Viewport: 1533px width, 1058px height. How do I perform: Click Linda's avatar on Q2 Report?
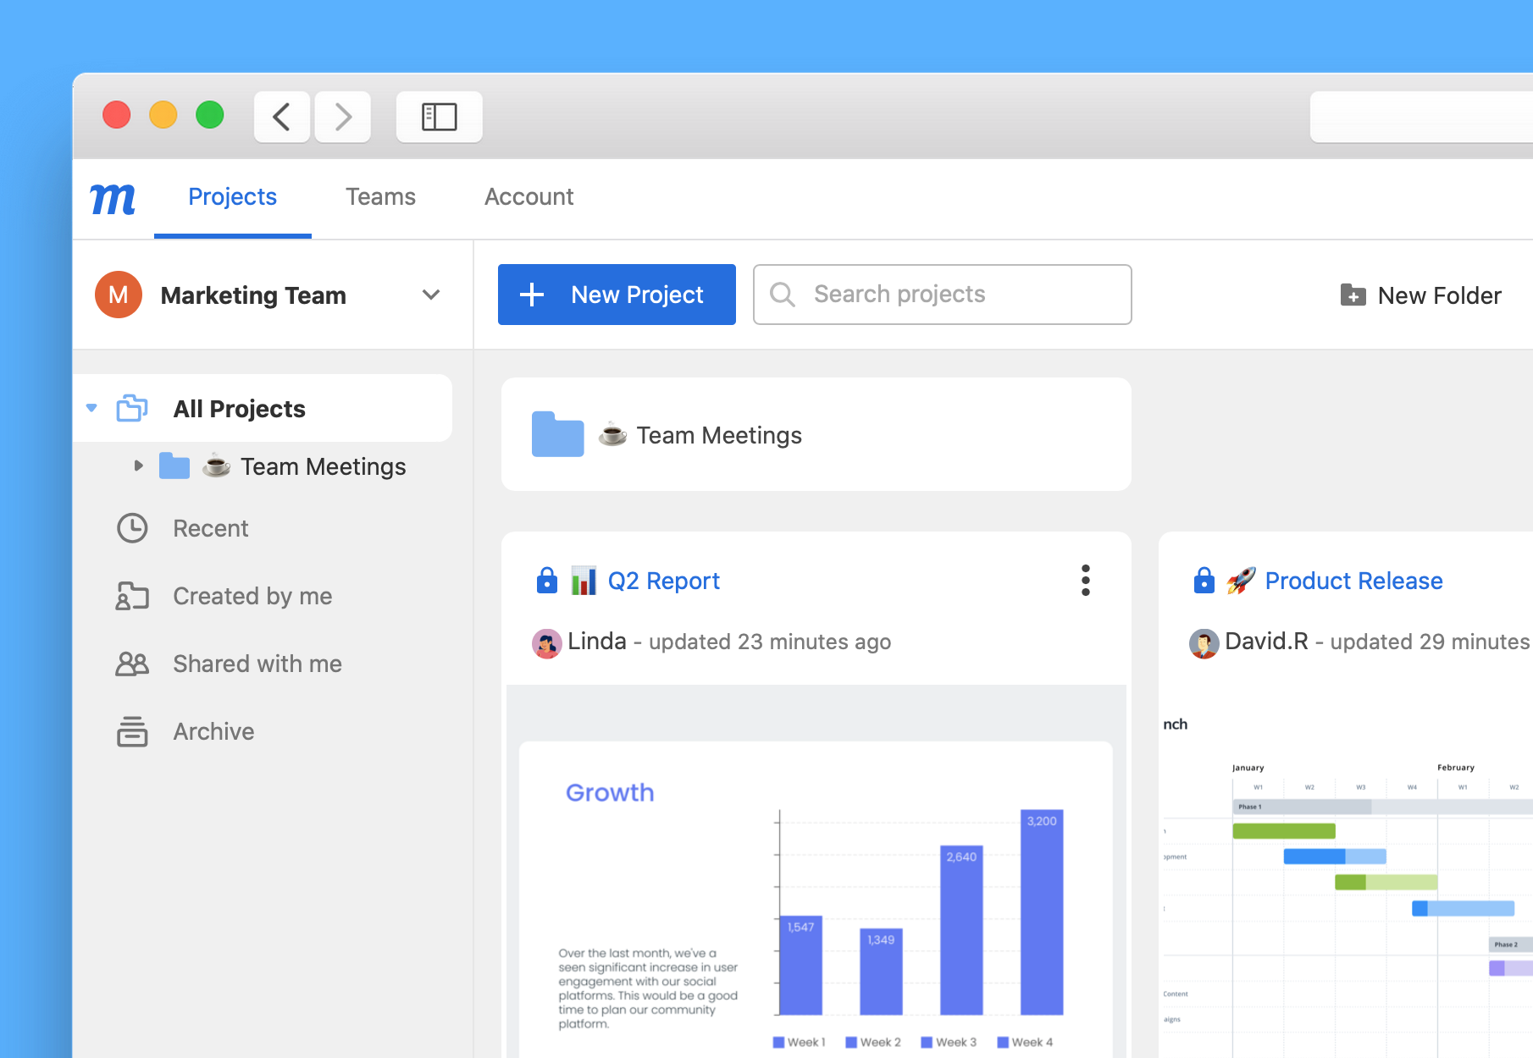pyautogui.click(x=546, y=643)
